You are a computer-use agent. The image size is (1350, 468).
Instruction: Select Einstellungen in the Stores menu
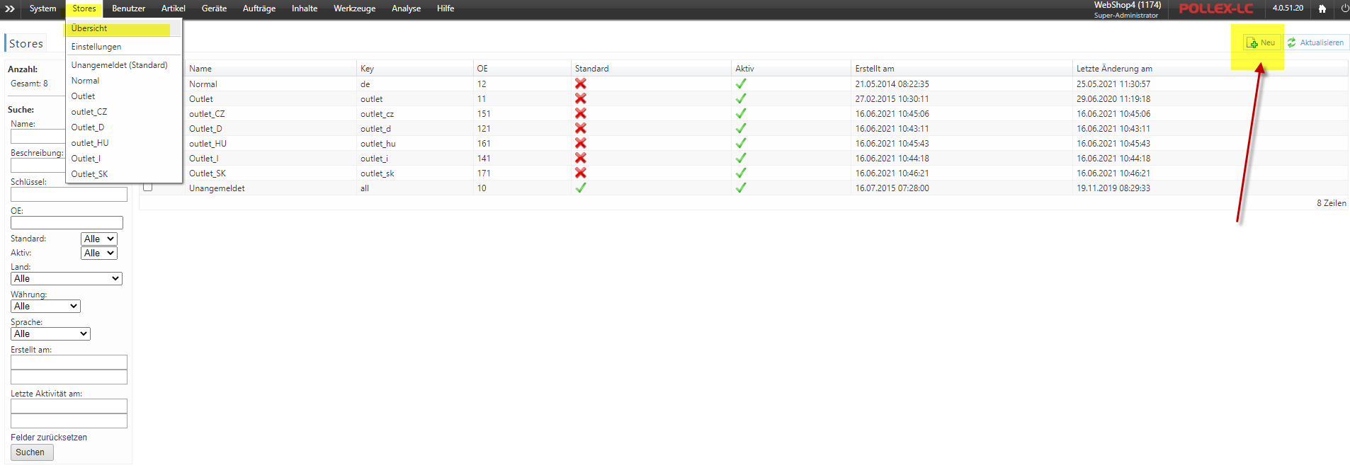pyautogui.click(x=96, y=47)
